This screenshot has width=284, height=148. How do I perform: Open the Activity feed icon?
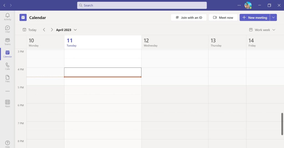pos(7,17)
